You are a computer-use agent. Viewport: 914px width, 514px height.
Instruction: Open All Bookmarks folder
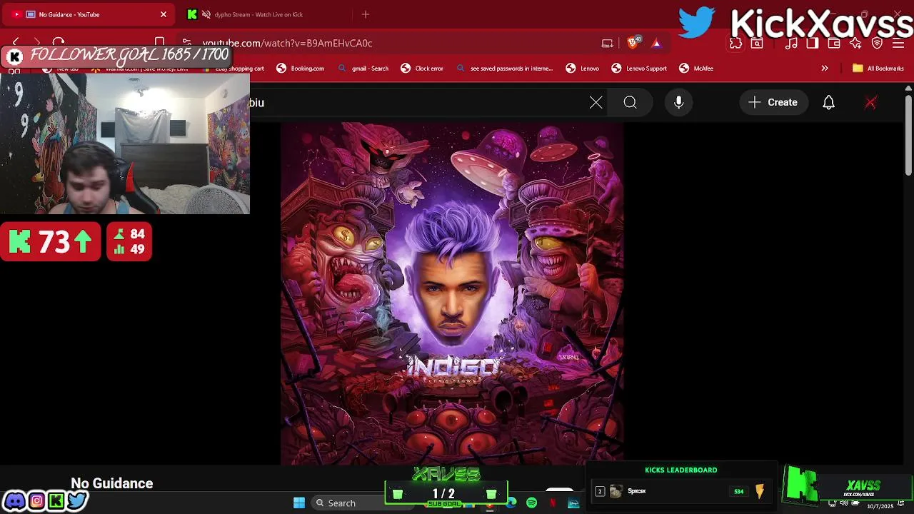point(878,69)
